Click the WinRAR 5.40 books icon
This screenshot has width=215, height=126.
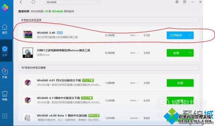(x=28, y=34)
